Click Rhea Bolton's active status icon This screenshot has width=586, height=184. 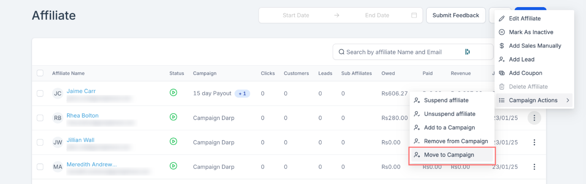pos(173,117)
